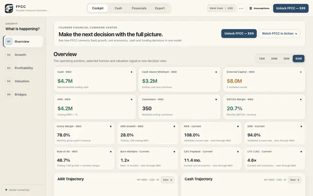Click the 03 badge beside Profitability
Viewport: 313px width, 196px height.
pos(9,68)
